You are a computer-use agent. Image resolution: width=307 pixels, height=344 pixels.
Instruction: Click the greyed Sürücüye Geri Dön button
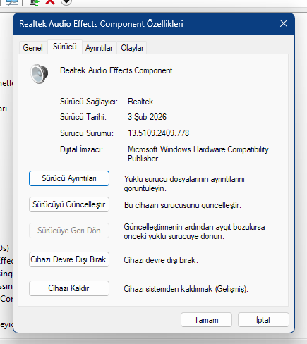[69, 231]
